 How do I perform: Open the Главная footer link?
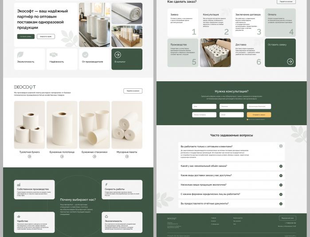(213, 218)
